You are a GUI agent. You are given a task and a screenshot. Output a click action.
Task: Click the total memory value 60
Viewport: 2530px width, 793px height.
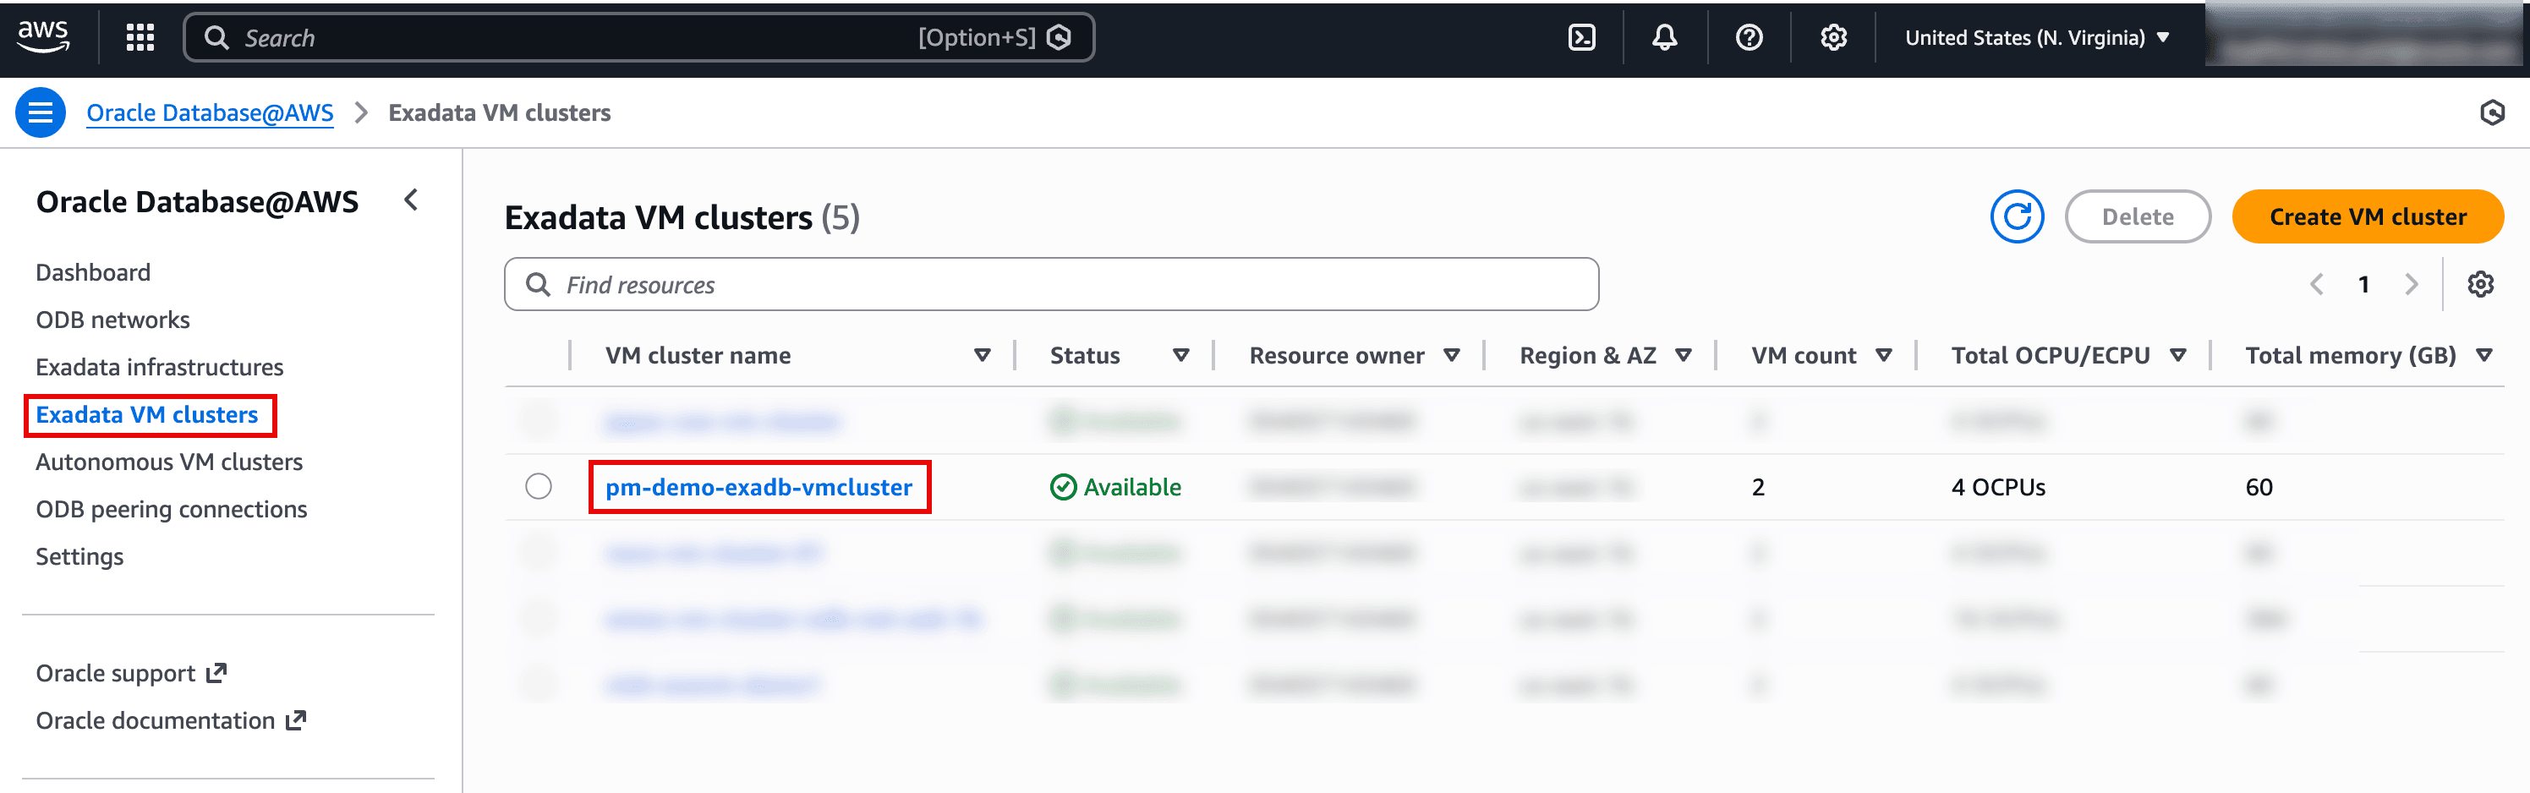coord(2259,487)
